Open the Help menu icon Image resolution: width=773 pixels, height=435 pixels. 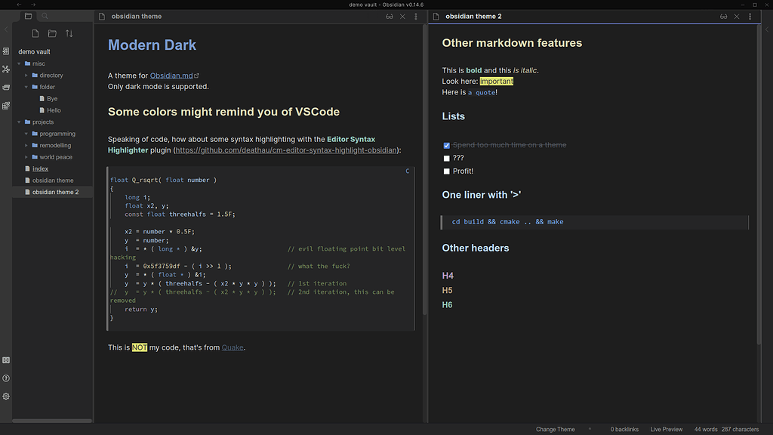click(6, 378)
